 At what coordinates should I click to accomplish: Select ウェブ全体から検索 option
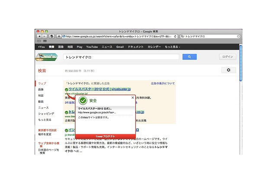pyautogui.click(x=48, y=145)
